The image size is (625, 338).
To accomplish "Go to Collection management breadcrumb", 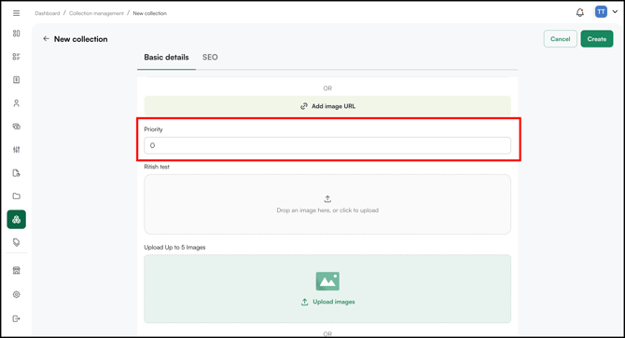I will (x=96, y=13).
